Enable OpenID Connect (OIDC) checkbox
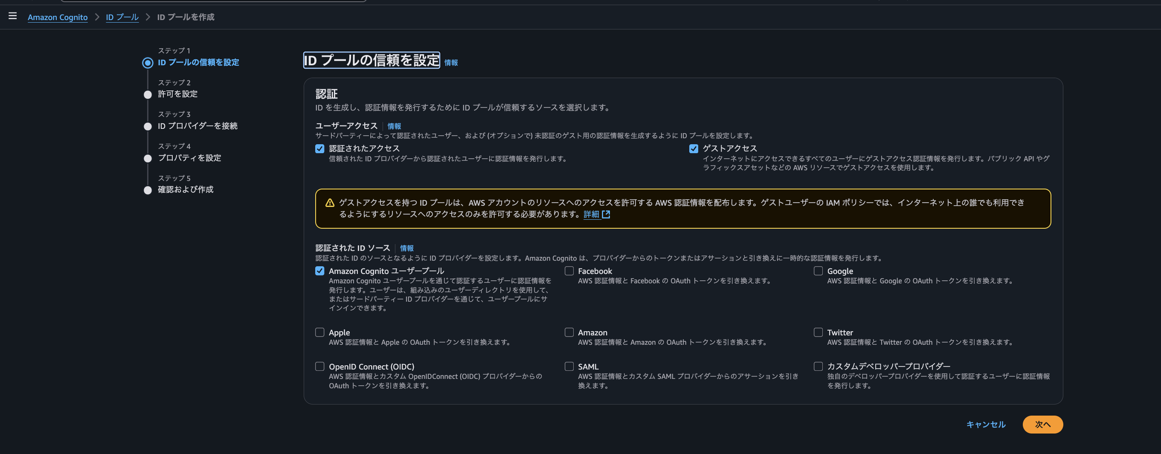 319,367
